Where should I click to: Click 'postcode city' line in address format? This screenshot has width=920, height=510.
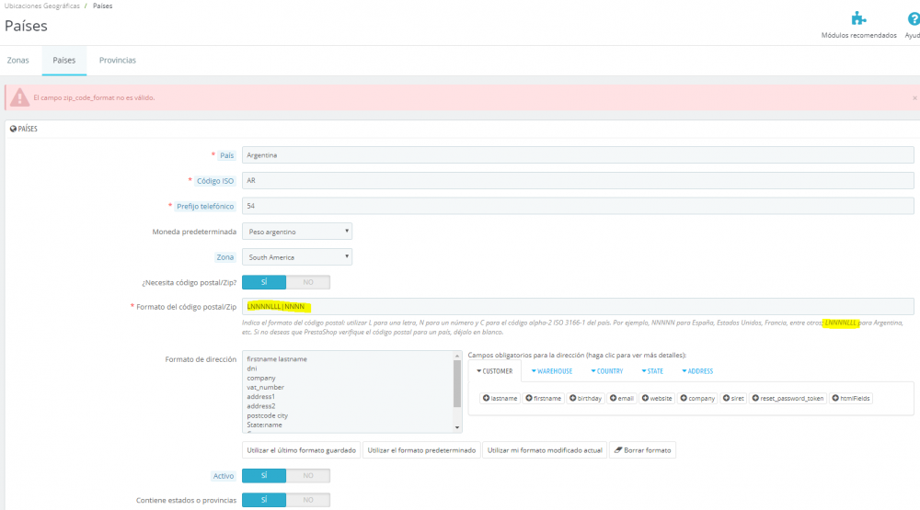click(268, 415)
